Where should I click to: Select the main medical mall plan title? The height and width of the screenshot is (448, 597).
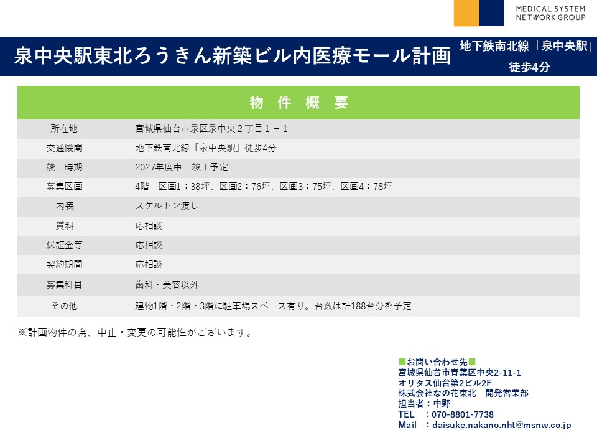232,56
